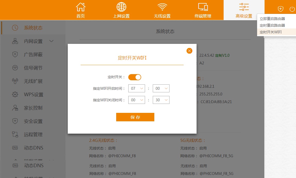Click the 系统状态 clock icon
The width and height of the screenshot is (296, 178).
[15, 28]
